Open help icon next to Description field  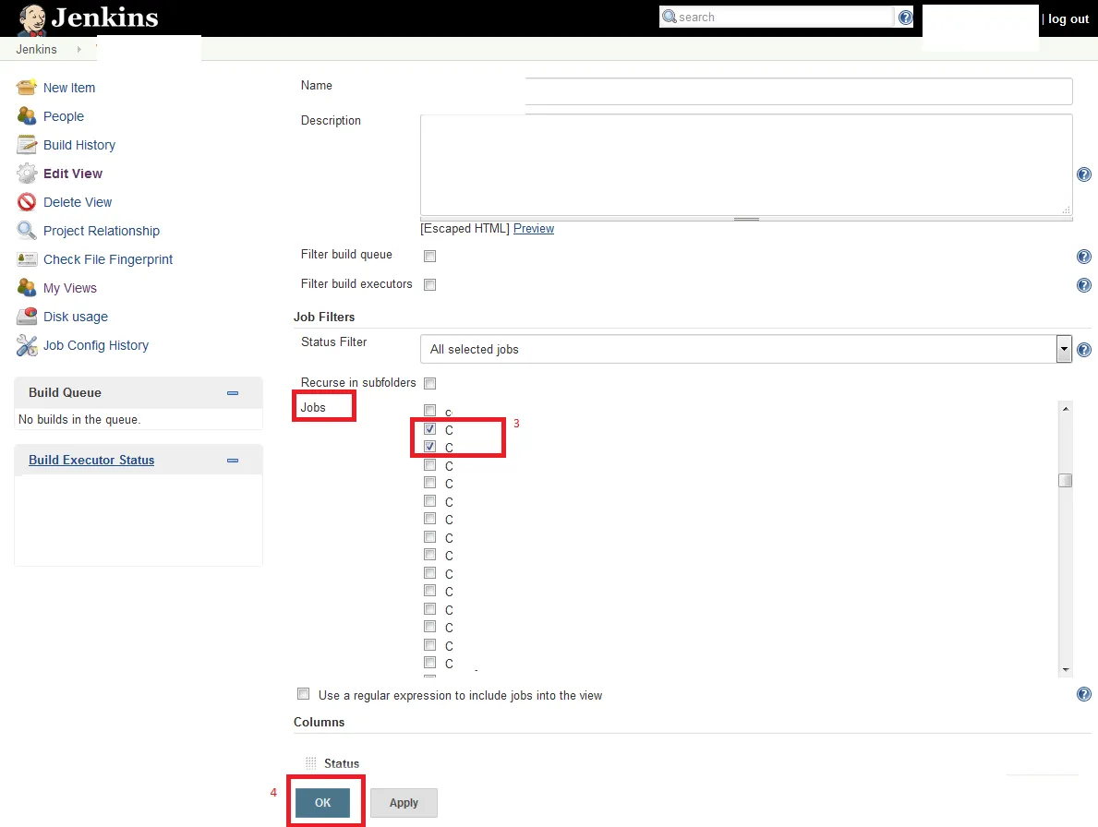point(1083,175)
